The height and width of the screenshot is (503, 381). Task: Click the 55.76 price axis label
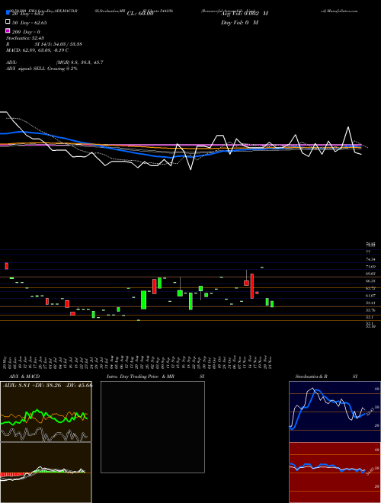point(370,310)
